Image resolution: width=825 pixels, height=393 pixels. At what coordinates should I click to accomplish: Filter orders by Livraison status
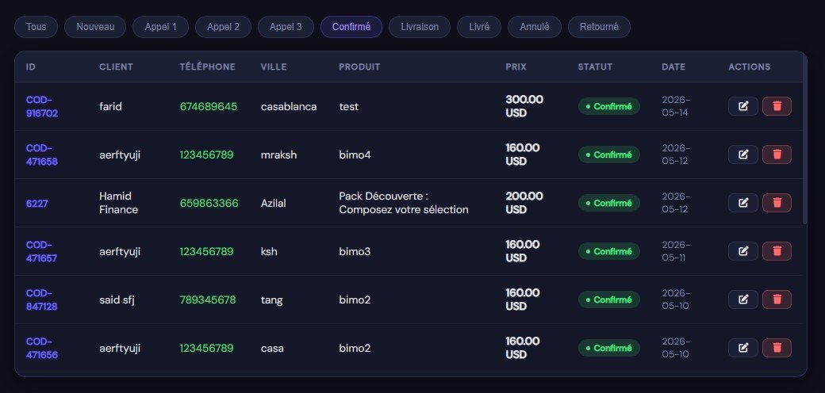[420, 27]
